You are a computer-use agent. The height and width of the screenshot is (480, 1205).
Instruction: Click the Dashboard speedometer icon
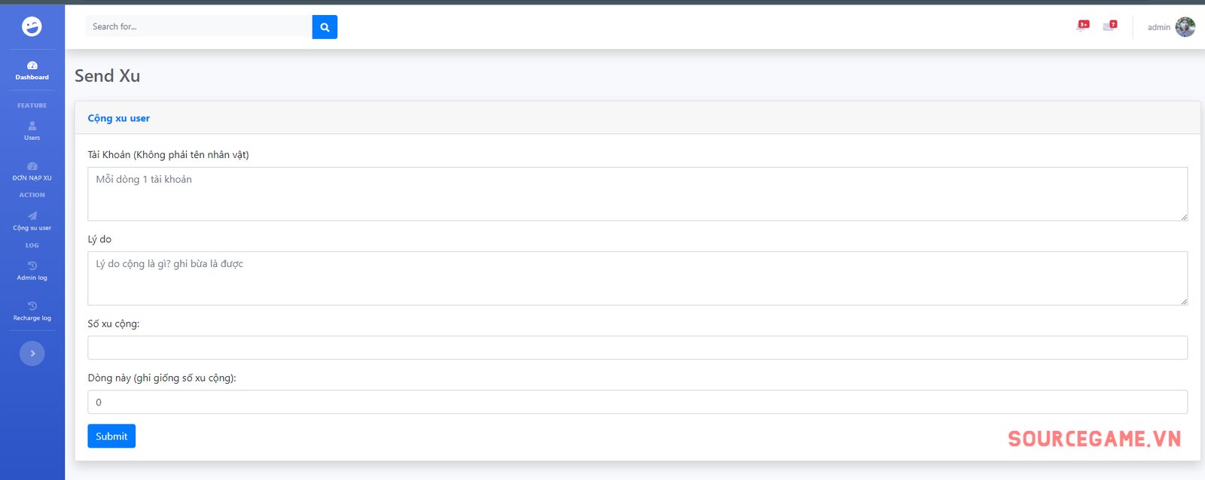click(x=32, y=65)
